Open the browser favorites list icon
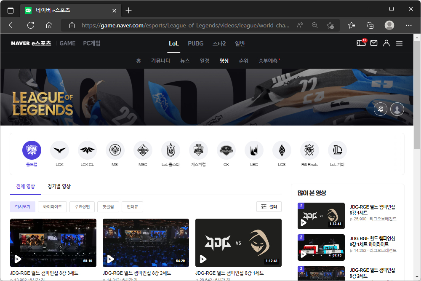The image size is (421, 281). click(352, 25)
